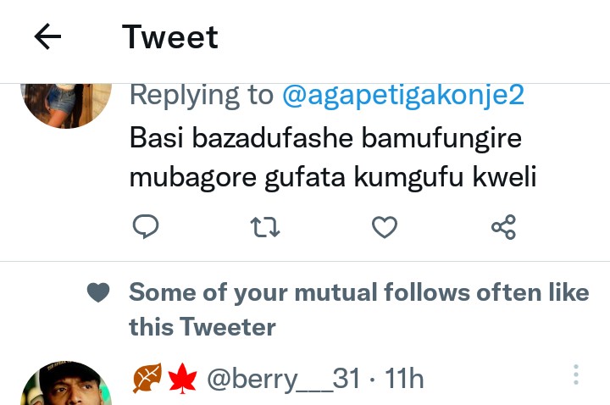This screenshot has height=405, width=610.
Task: Click the red maple leaf emoji
Action: pos(181,379)
